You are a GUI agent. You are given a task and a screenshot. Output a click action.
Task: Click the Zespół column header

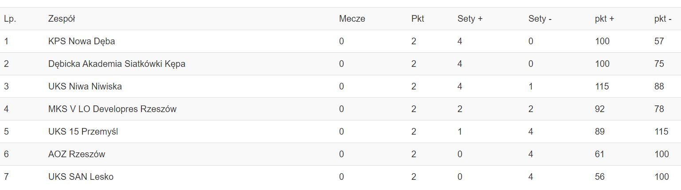(62, 19)
